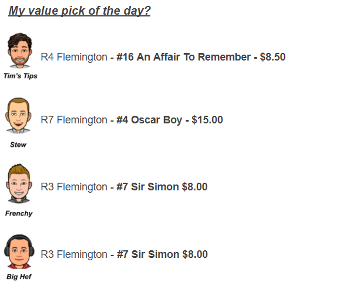Click Tim's Tips bearded avatar
This screenshot has height=292, width=356.
[20, 51]
